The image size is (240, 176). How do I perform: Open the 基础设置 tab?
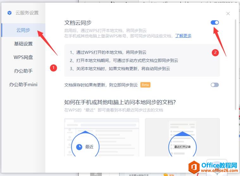[x=23, y=44]
